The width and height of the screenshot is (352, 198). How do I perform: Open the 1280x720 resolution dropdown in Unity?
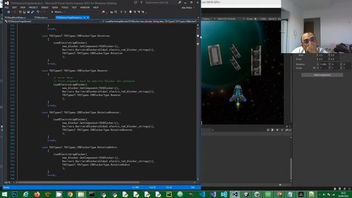[230, 19]
